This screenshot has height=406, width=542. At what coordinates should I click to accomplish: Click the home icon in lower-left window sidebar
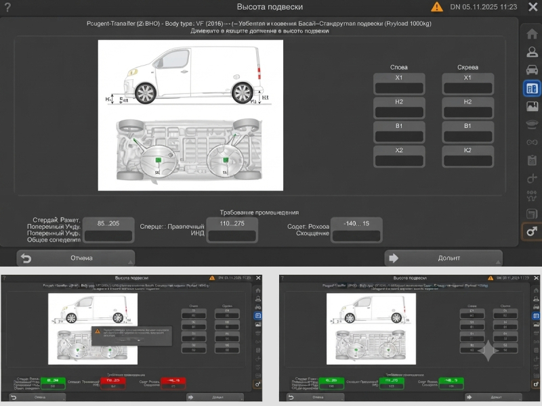point(258,290)
